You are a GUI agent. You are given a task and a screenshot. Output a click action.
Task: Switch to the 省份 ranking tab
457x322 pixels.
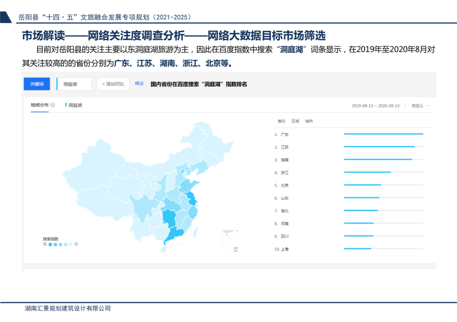click(281, 121)
